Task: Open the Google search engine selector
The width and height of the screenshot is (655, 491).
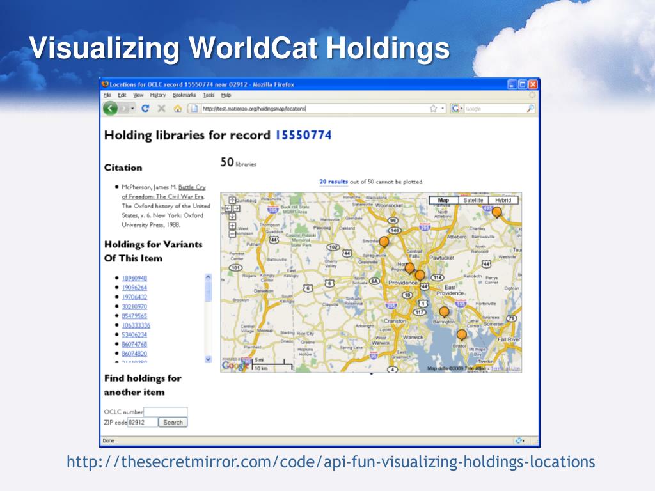Action: pyautogui.click(x=457, y=109)
